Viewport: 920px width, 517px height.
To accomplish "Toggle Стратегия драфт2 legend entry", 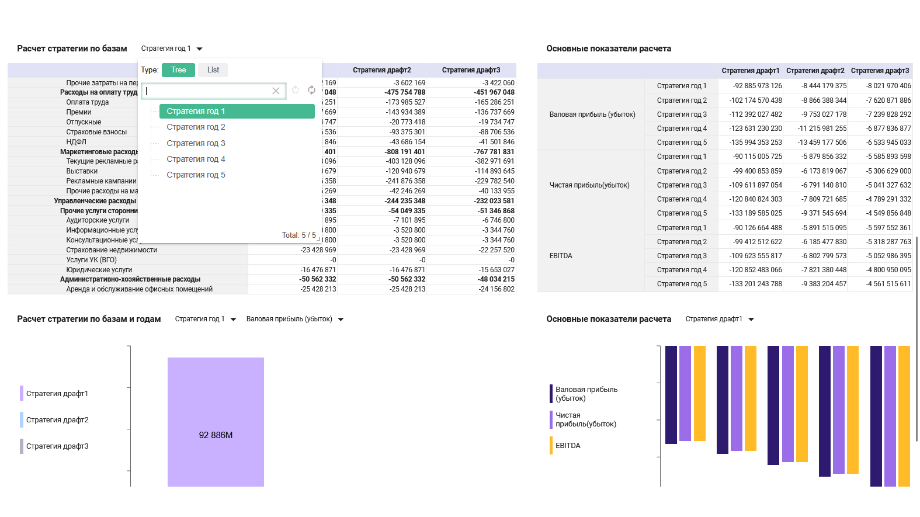I will coord(54,420).
